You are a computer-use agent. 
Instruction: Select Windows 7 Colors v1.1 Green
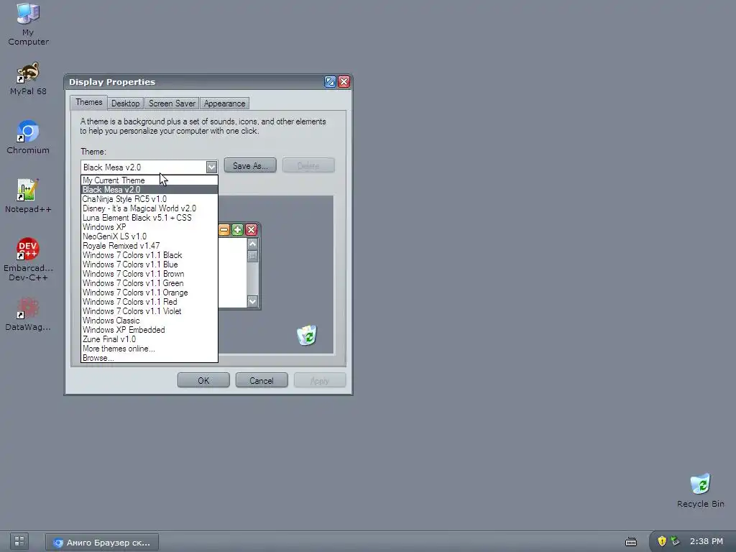coord(149,283)
